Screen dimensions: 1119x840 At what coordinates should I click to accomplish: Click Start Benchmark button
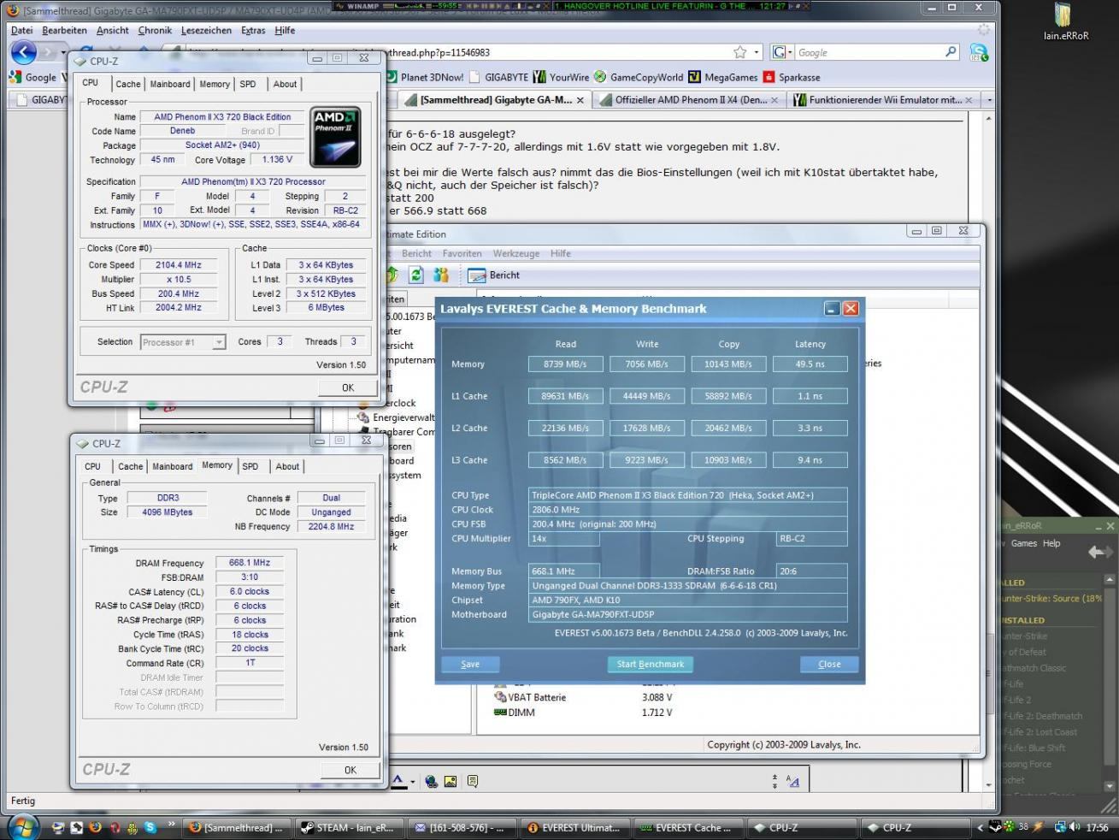tap(650, 664)
